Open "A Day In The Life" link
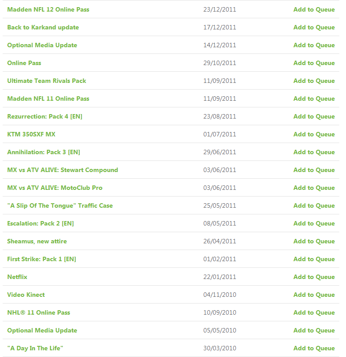The image size is (346, 357). pyautogui.click(x=35, y=349)
